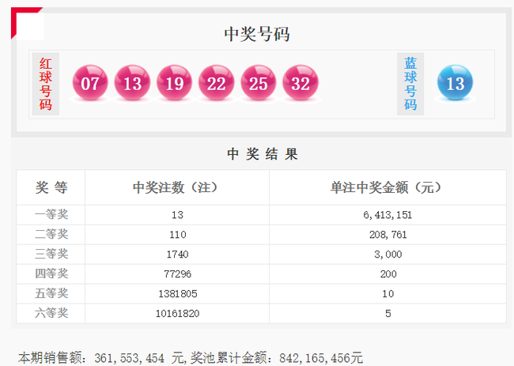Click the 一等奖 row label
The width and height of the screenshot is (514, 366).
click(51, 214)
